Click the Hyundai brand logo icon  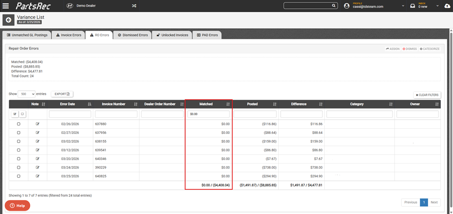tap(69, 6)
